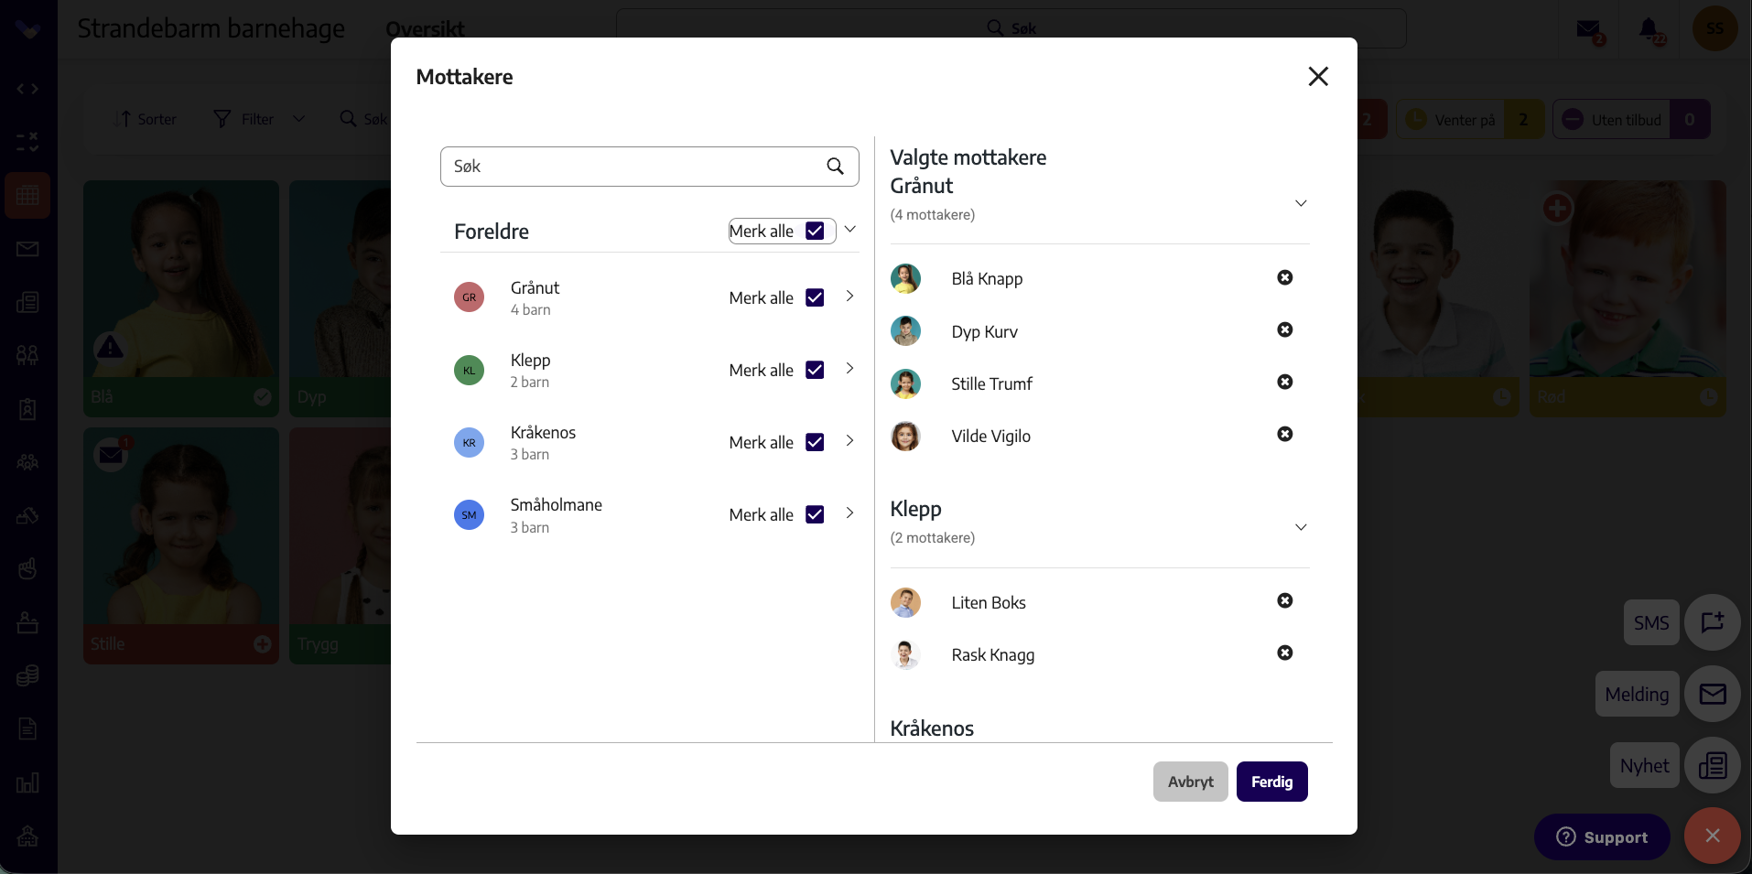This screenshot has width=1752, height=874.
Task: Toggle Merk alle checkbox for Grånut
Action: (815, 297)
